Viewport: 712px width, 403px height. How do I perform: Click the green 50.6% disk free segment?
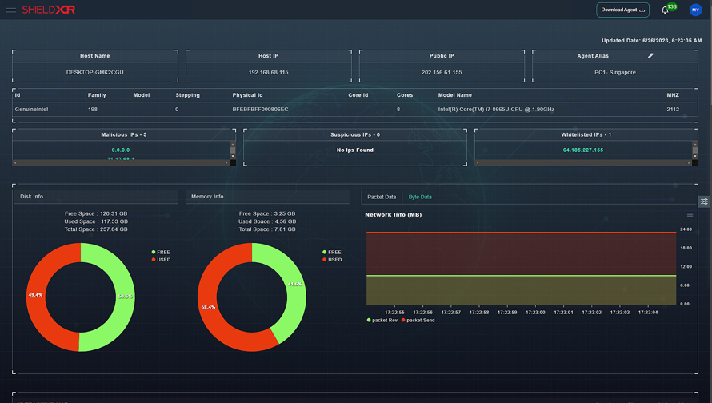pos(124,297)
